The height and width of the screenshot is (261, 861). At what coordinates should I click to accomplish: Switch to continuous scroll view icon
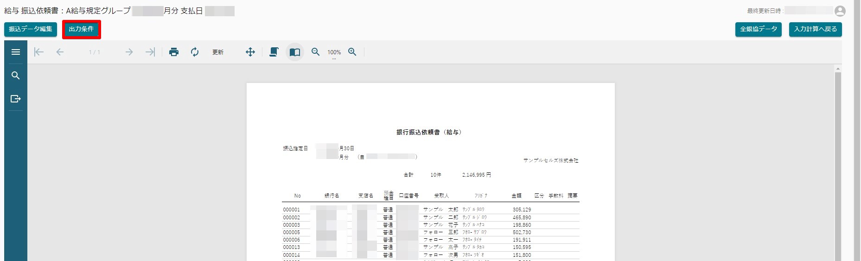(274, 52)
